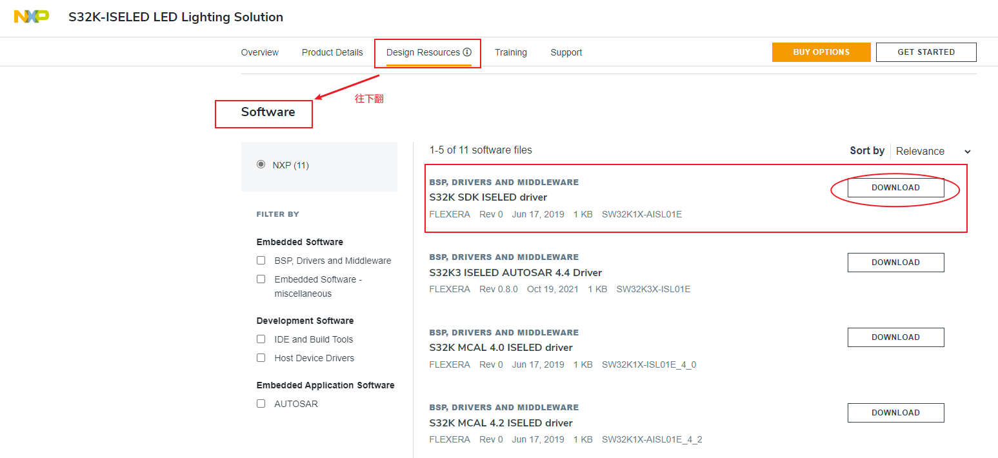The image size is (998, 458).
Task: Click the '1-5 of 11 software files' text
Action: (481, 150)
